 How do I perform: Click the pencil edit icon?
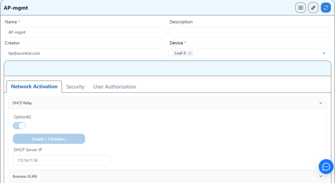coord(313,8)
